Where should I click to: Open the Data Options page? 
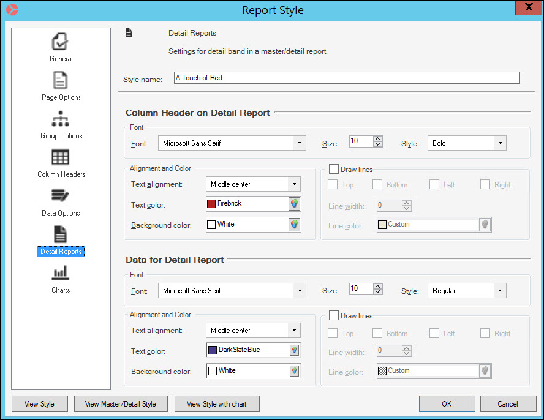(x=61, y=202)
